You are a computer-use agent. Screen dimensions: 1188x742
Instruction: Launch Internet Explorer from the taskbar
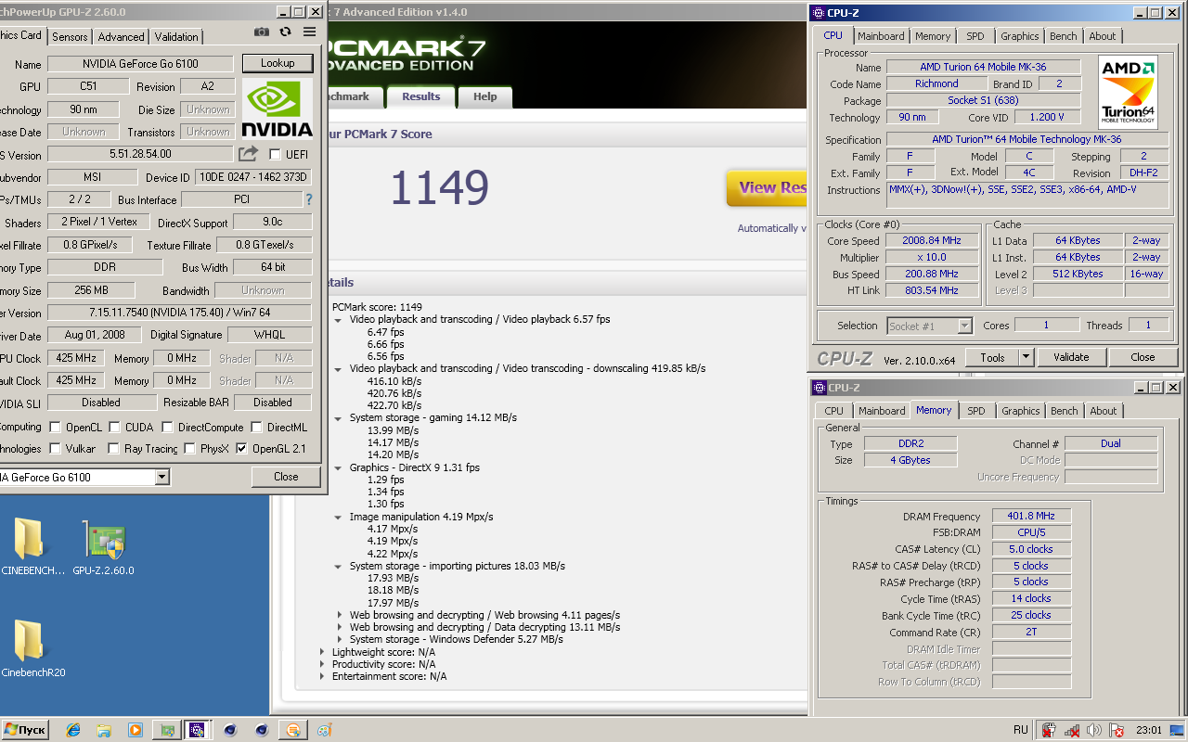click(73, 730)
